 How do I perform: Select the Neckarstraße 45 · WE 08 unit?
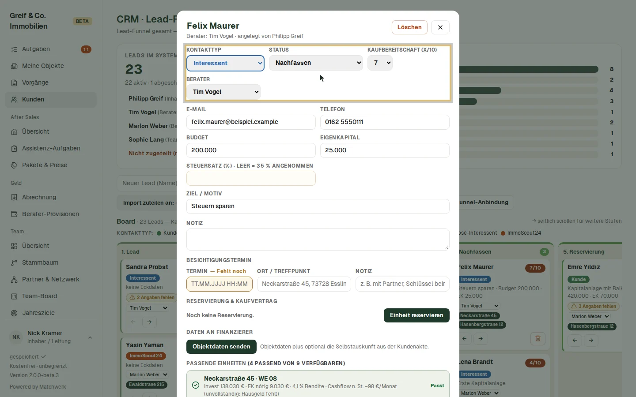click(318, 385)
